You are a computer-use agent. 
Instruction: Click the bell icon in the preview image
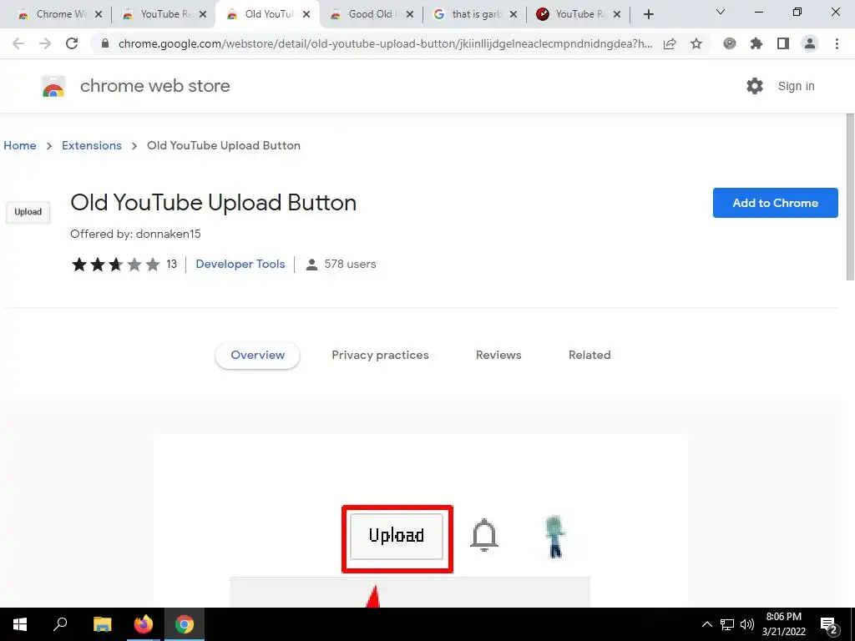point(483,536)
